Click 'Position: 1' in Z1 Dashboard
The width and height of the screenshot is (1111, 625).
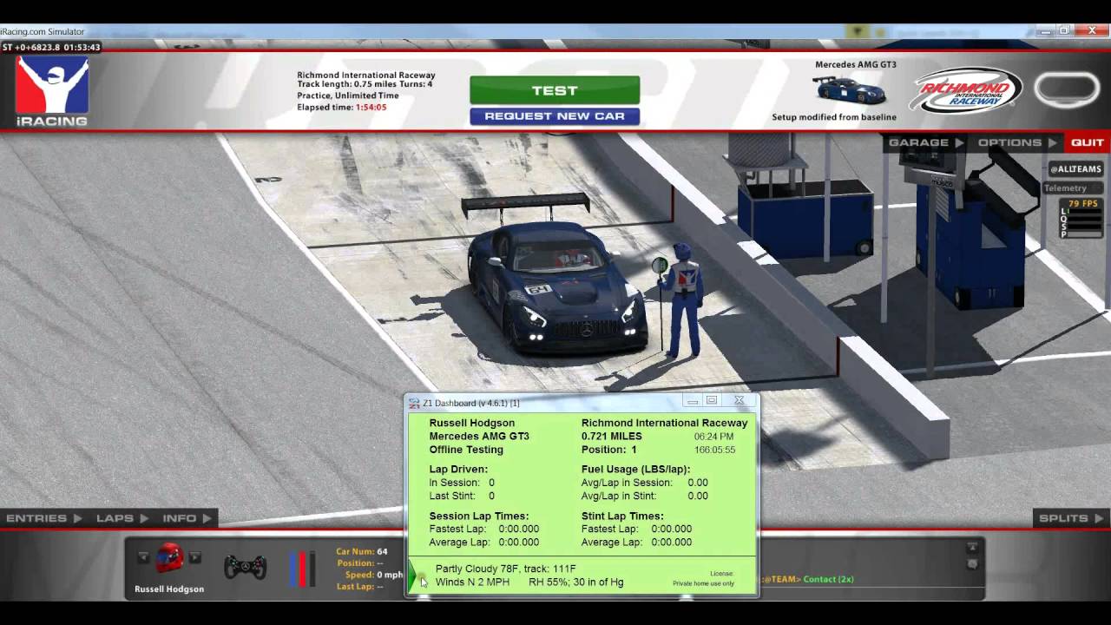[609, 450]
